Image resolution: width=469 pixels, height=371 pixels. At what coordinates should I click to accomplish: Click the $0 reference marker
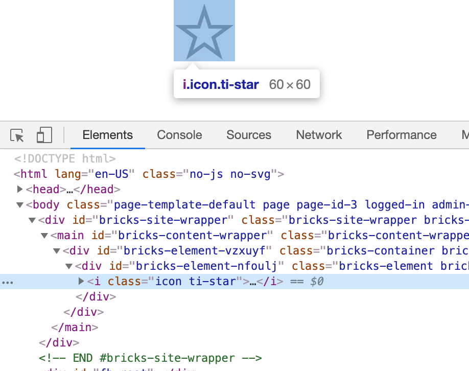coord(317,281)
